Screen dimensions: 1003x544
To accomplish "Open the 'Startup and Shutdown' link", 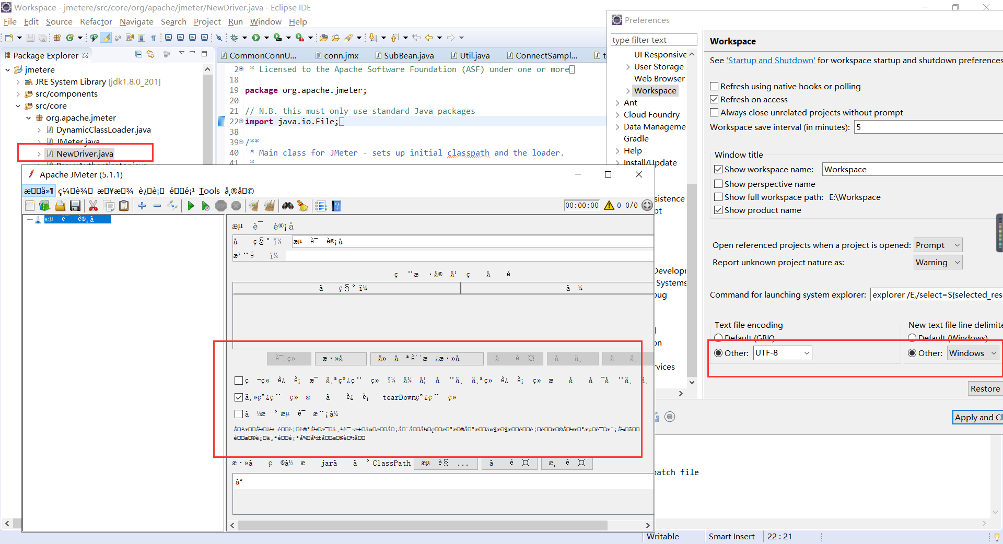I will (770, 61).
